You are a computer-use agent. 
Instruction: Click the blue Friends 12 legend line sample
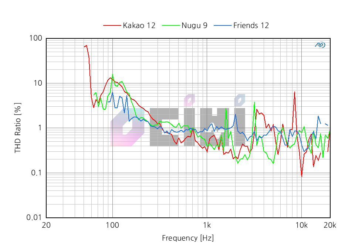[x=224, y=25]
